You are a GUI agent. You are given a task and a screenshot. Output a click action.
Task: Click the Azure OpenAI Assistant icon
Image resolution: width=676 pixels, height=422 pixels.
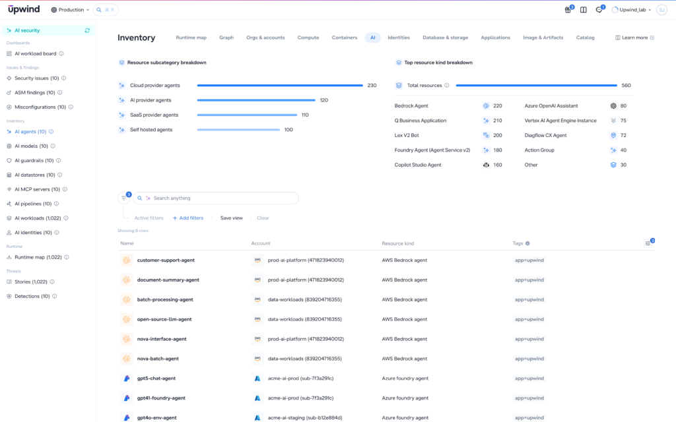point(613,106)
